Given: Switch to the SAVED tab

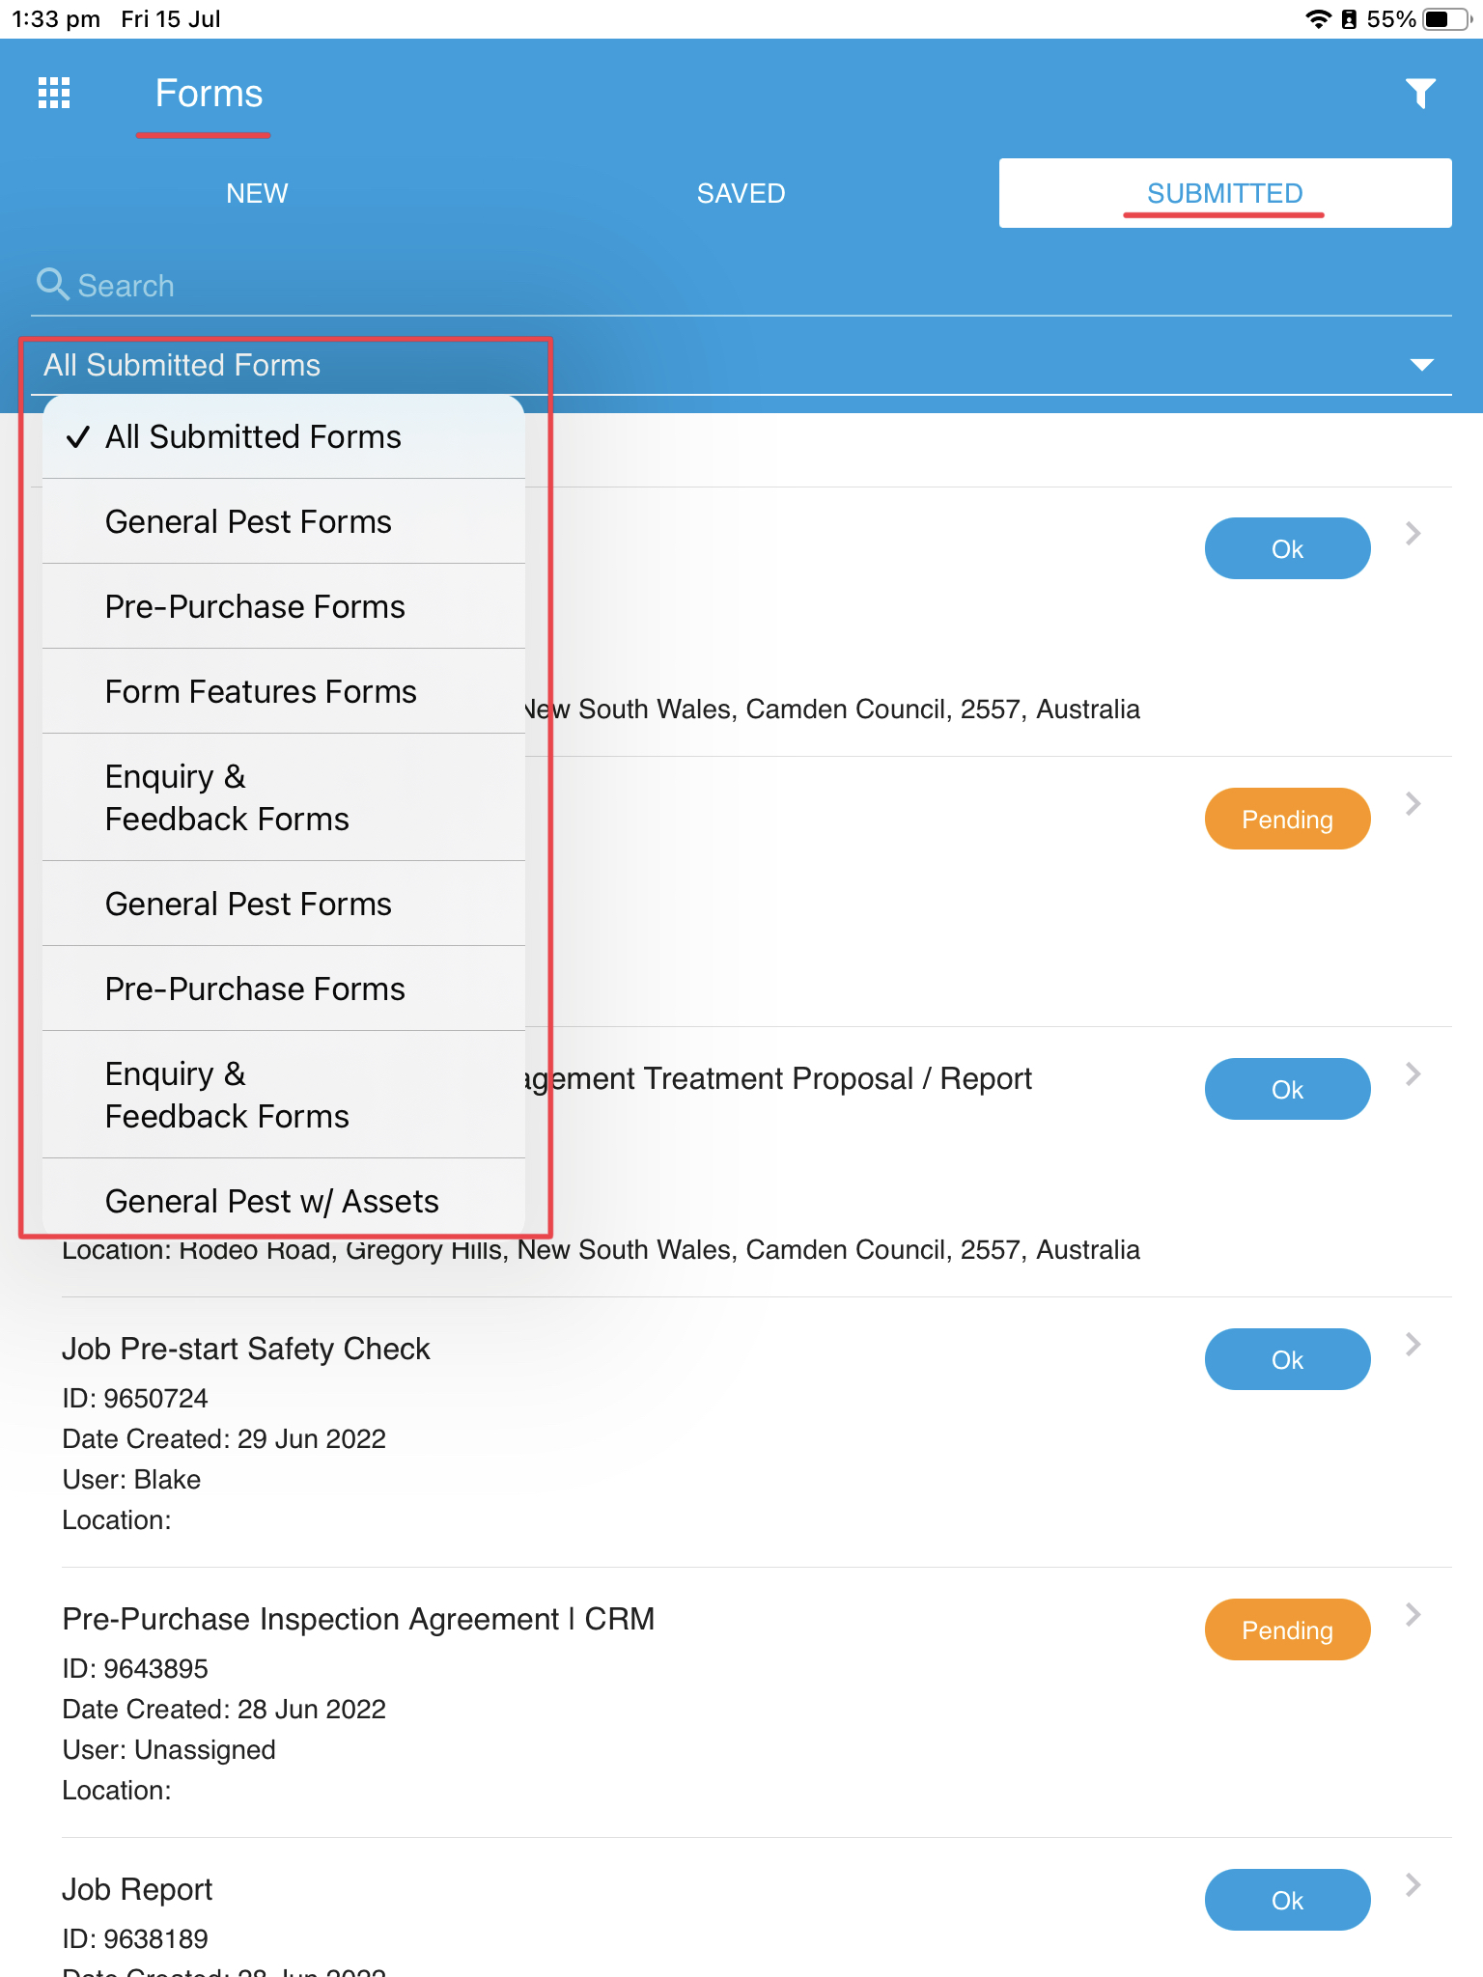Looking at the screenshot, I should click(741, 192).
